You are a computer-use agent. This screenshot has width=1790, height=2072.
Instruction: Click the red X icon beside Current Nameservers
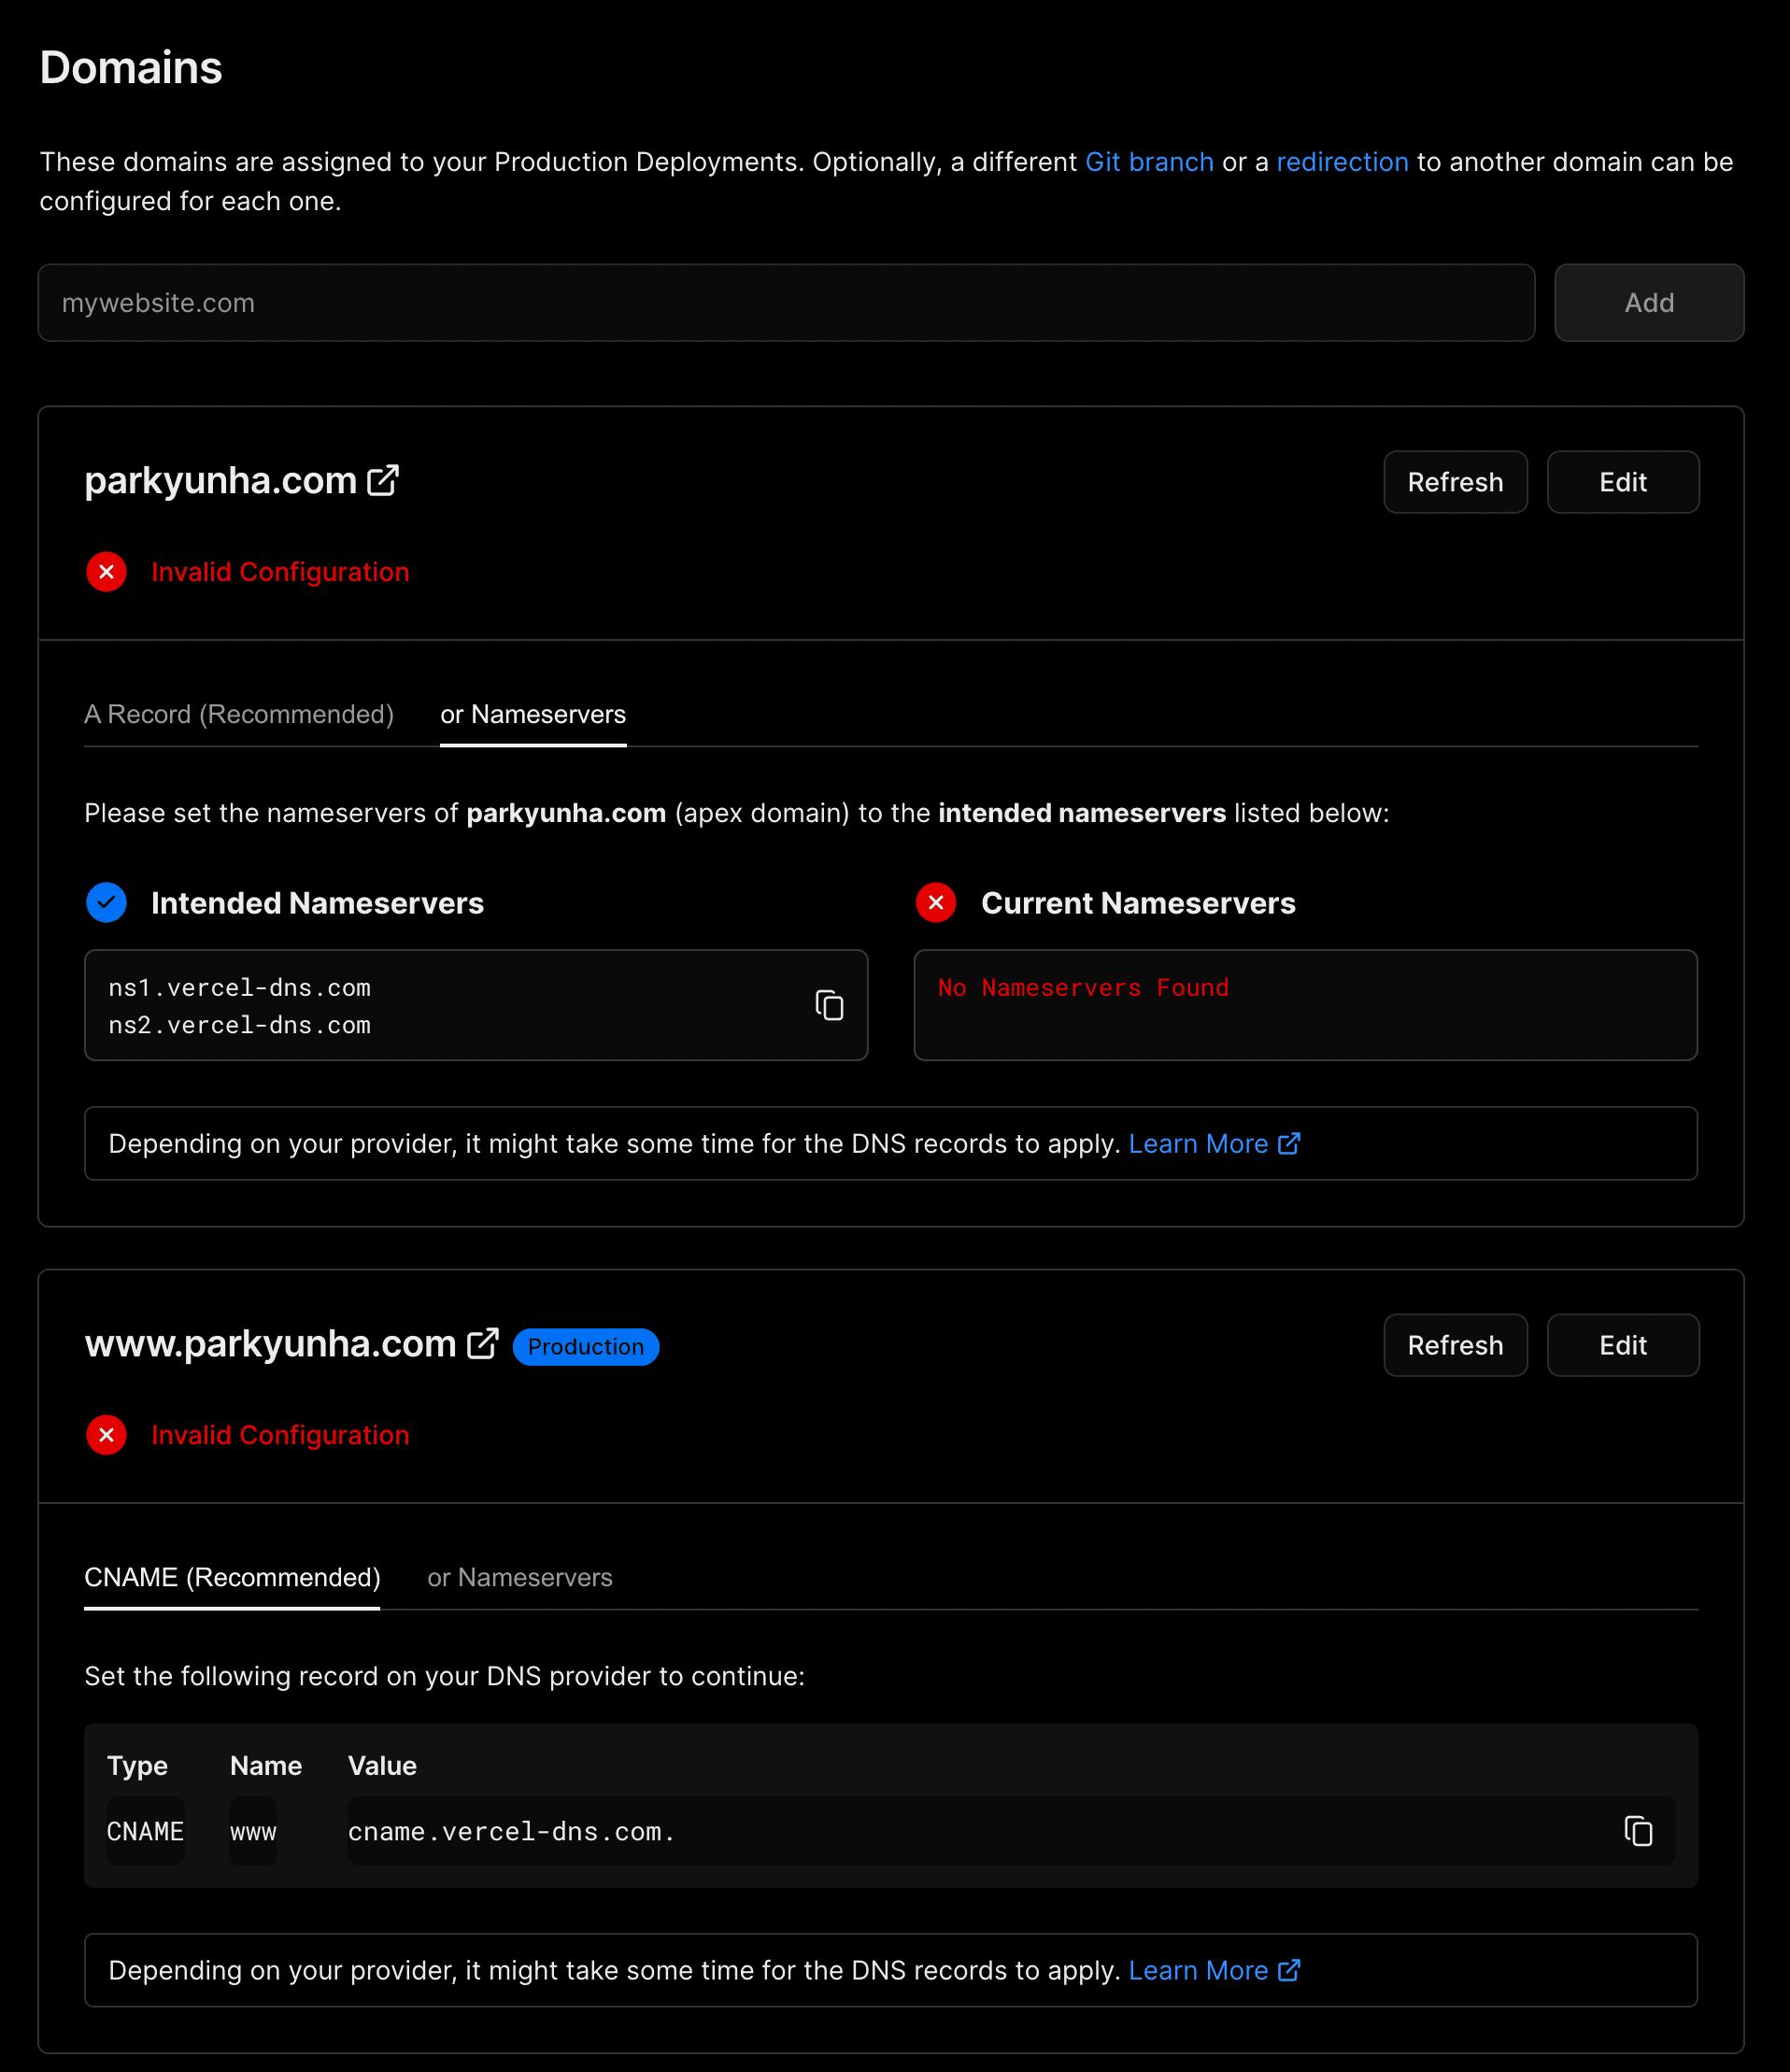[x=936, y=903]
